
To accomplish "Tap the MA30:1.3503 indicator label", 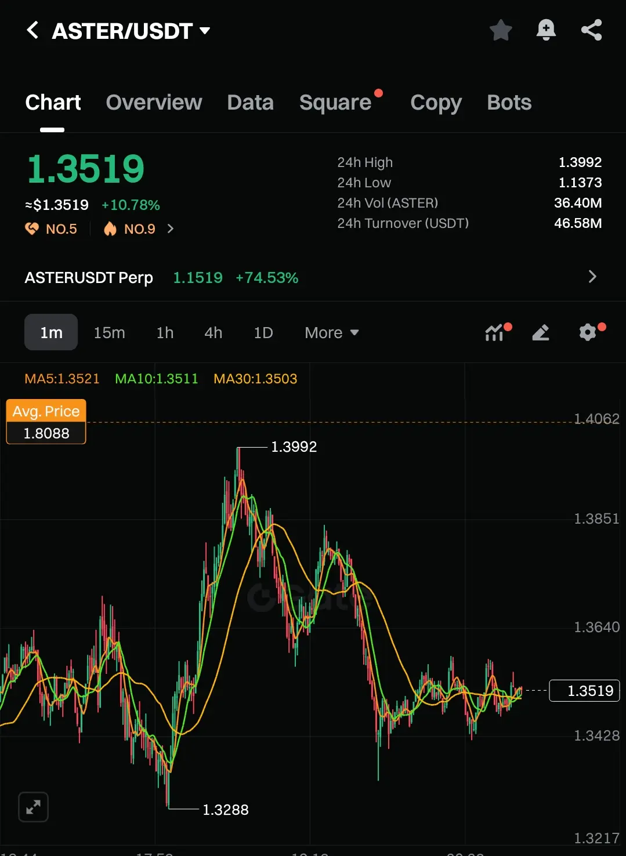I will pos(255,379).
